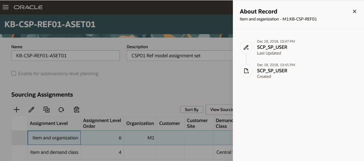
Task: Click the Assignment Level Order column header
Action: 102,123
